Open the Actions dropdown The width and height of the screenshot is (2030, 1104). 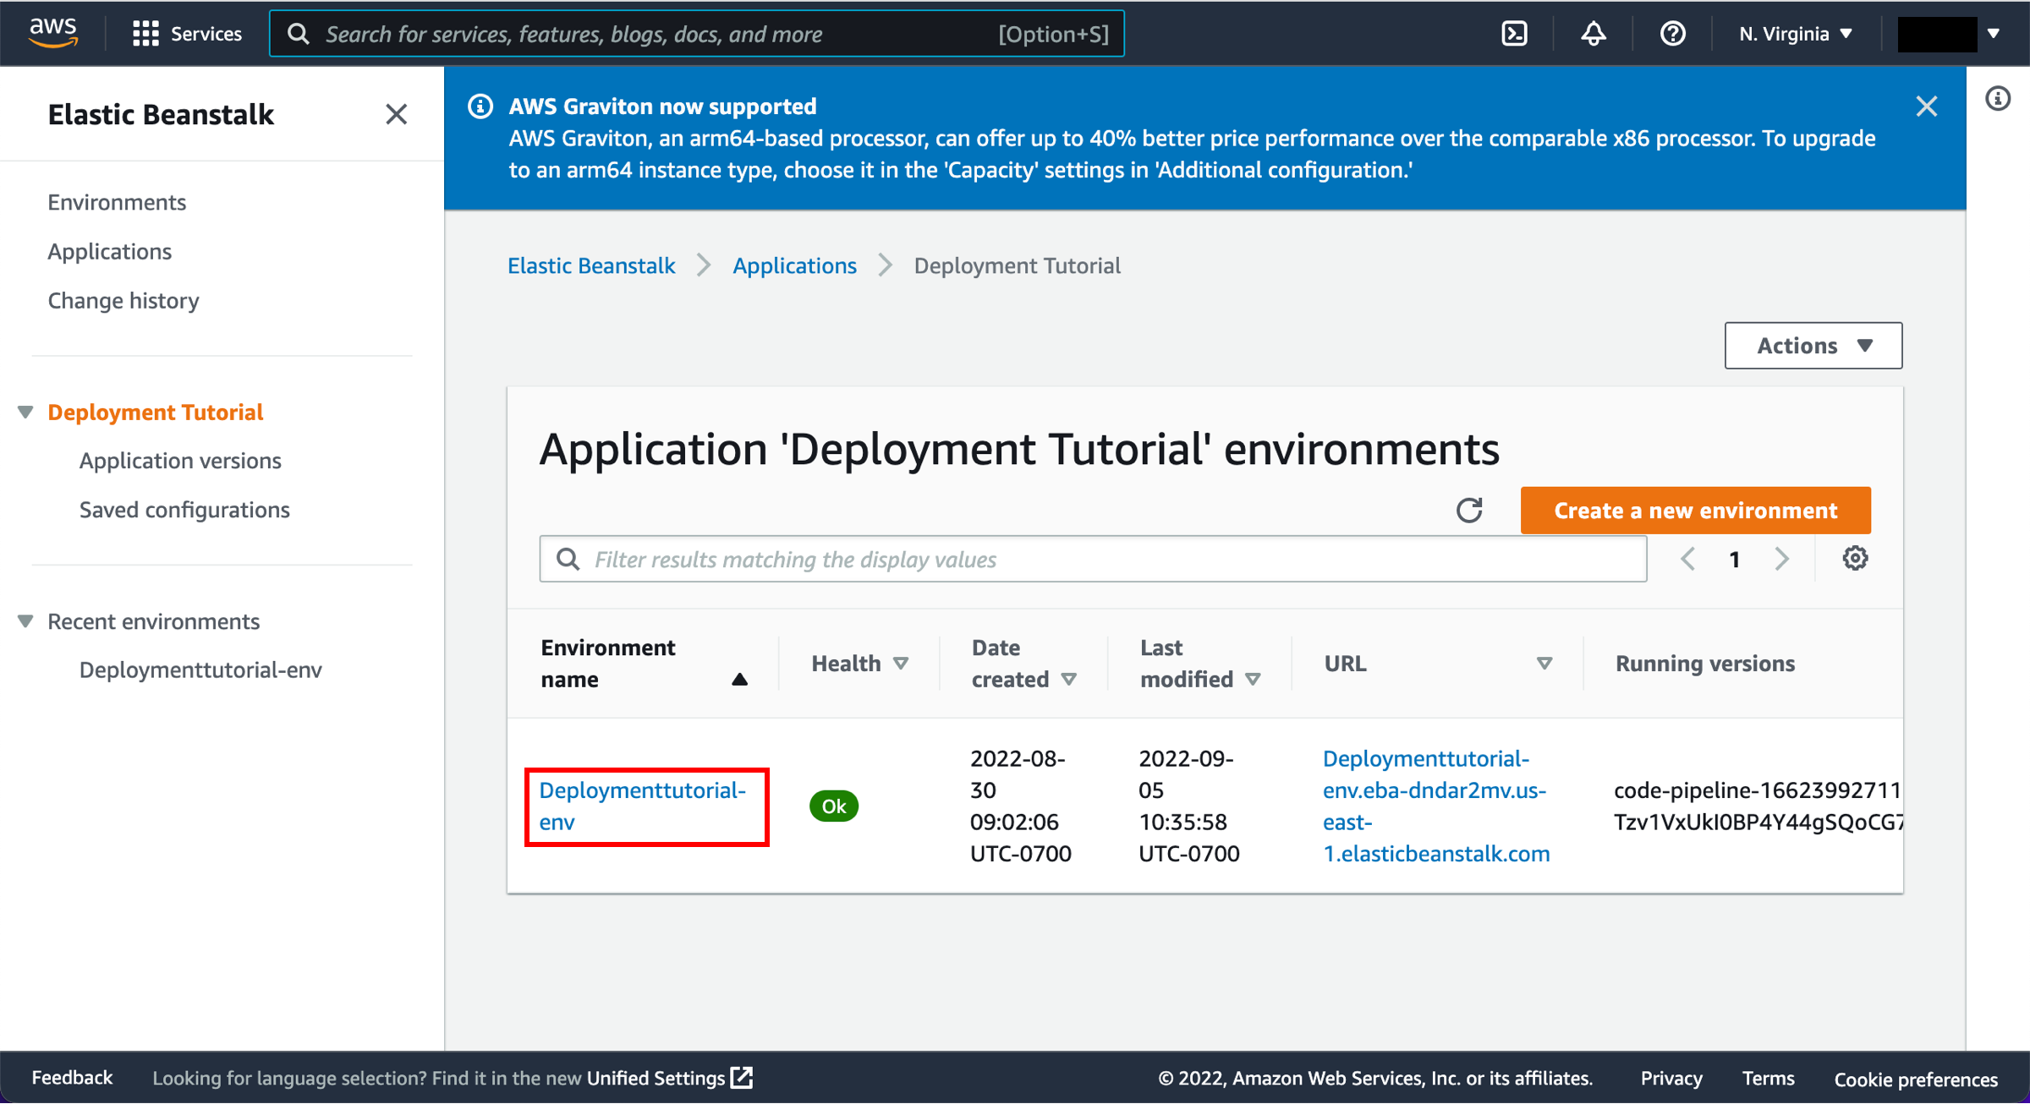point(1813,345)
